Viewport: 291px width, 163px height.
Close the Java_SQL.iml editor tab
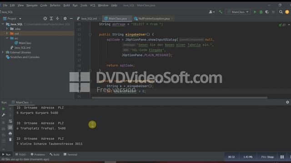(x=100, y=19)
